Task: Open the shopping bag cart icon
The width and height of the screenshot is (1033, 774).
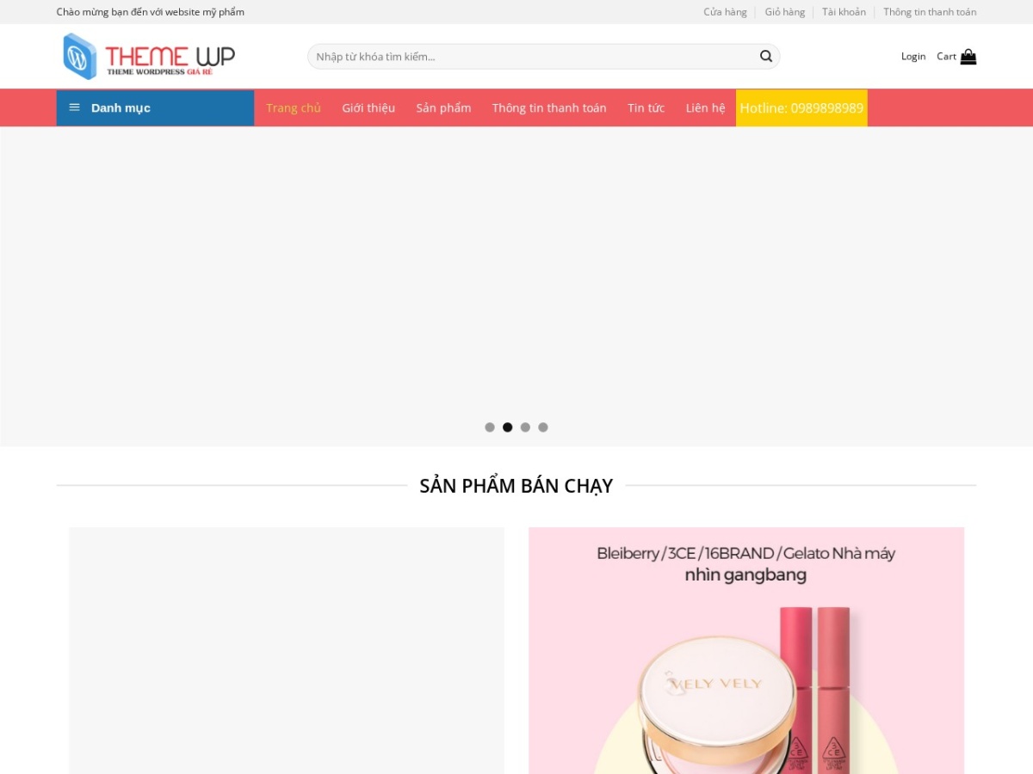Action: [968, 57]
